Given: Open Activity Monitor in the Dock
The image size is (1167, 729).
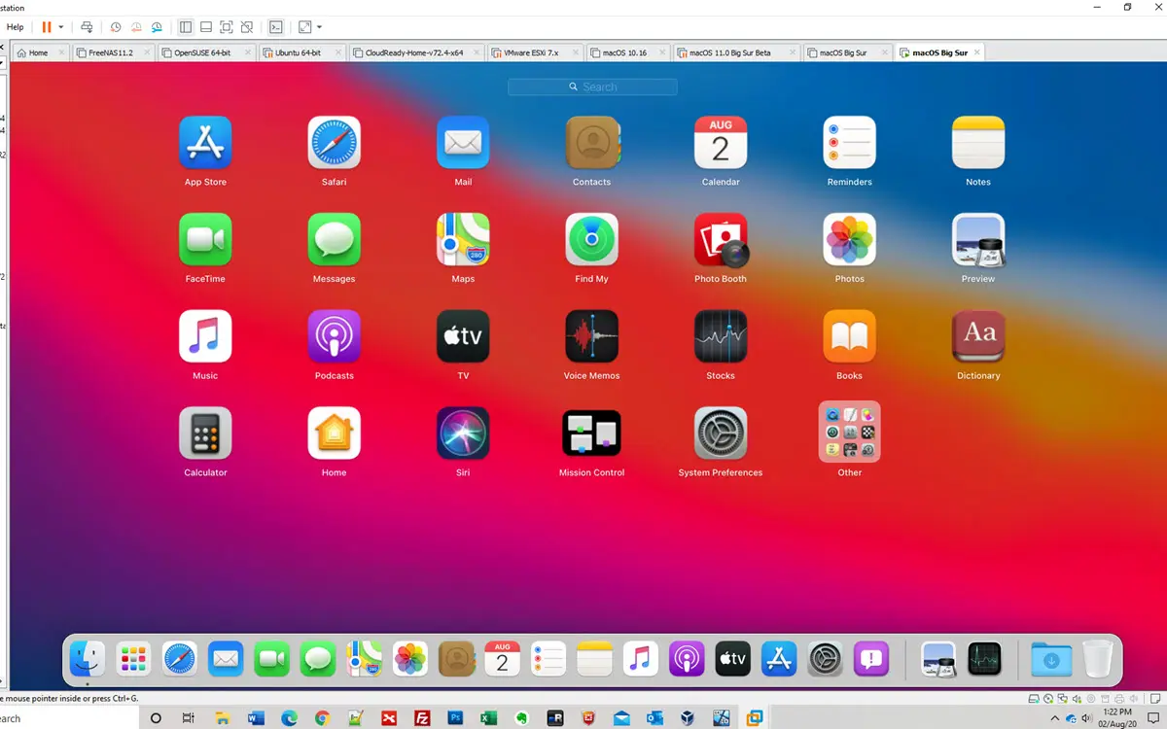Looking at the screenshot, I should click(984, 659).
